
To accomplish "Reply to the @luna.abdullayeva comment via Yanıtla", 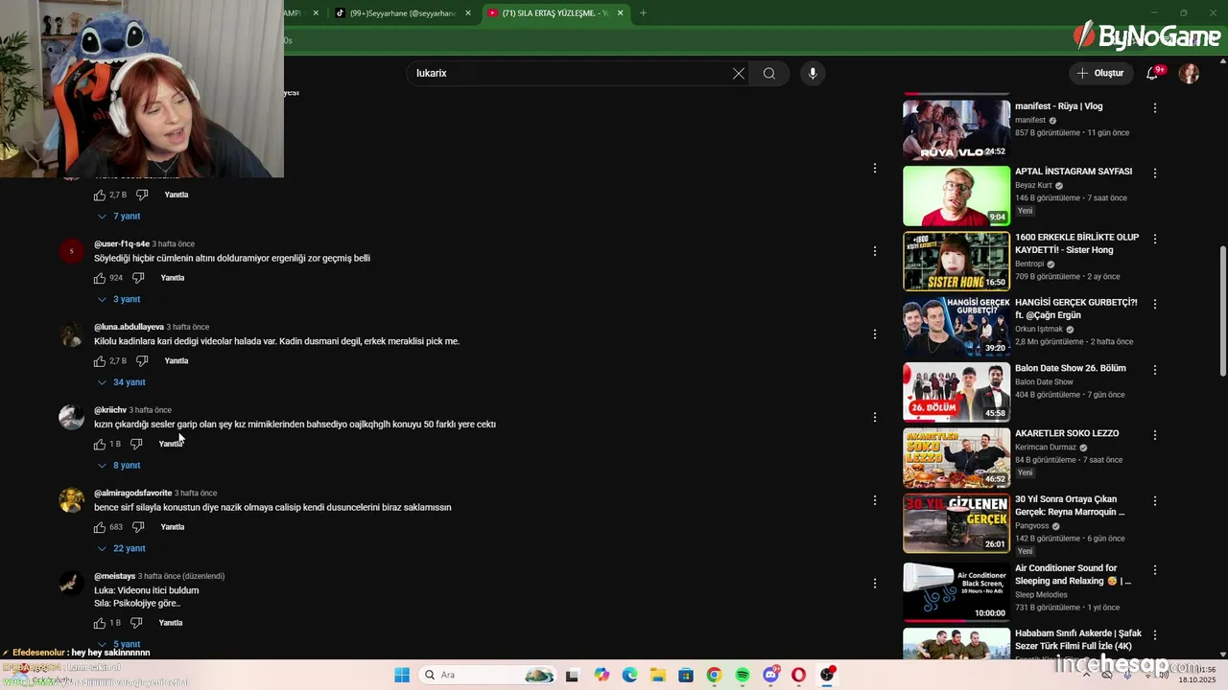I will 177,361.
